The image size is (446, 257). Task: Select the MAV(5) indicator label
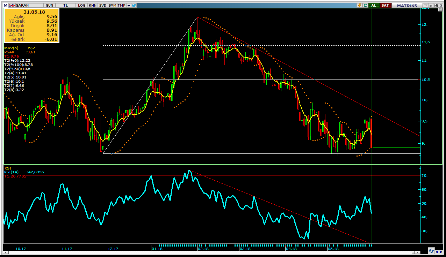tap(12, 48)
